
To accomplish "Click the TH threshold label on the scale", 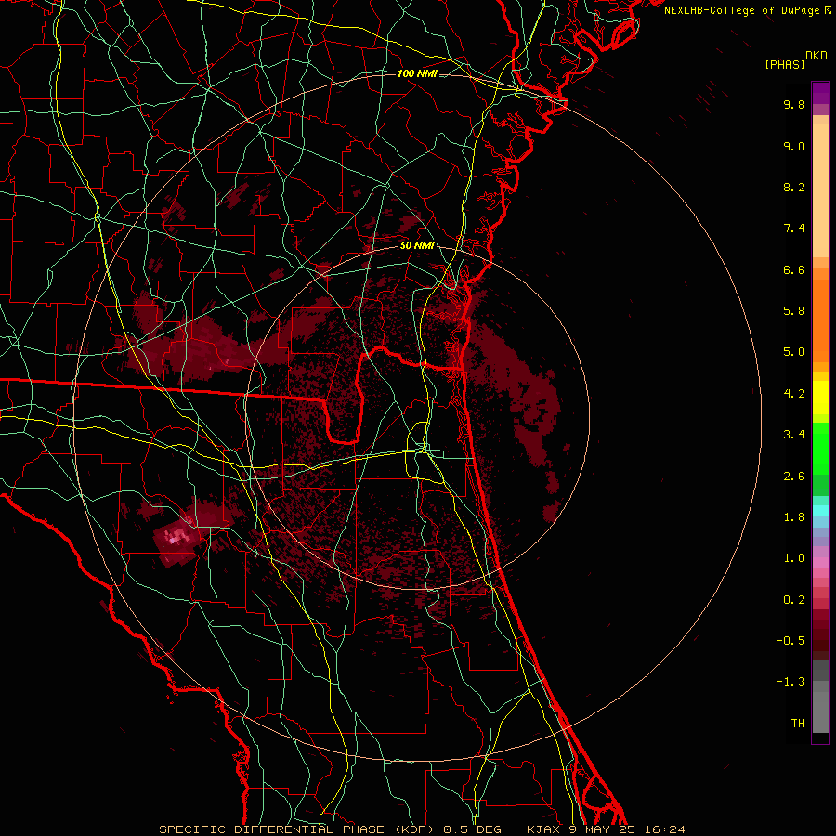I will pyautogui.click(x=798, y=724).
